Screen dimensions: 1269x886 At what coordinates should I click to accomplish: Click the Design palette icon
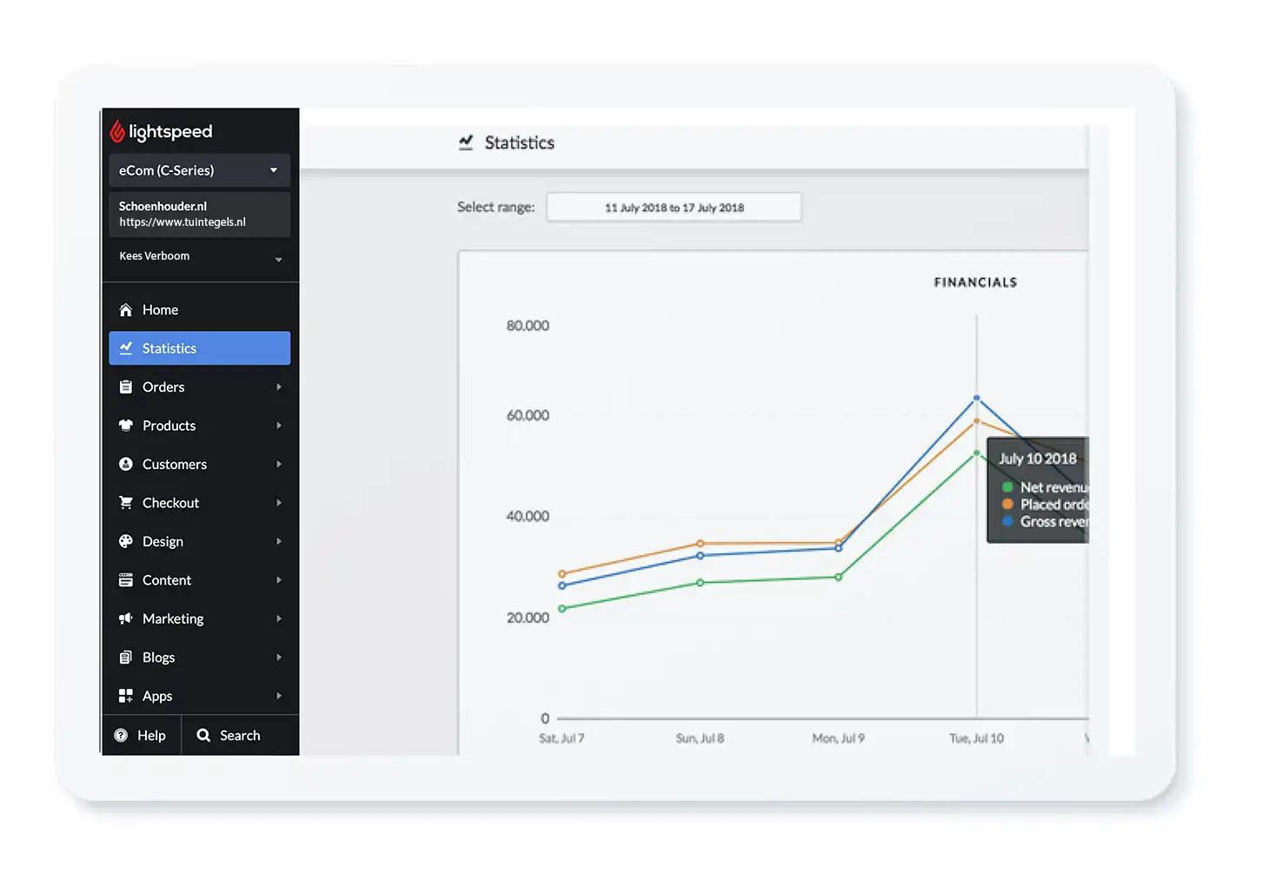(x=126, y=542)
